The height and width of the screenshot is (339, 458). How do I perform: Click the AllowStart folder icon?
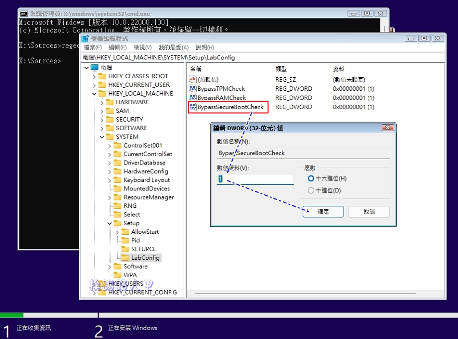125,232
